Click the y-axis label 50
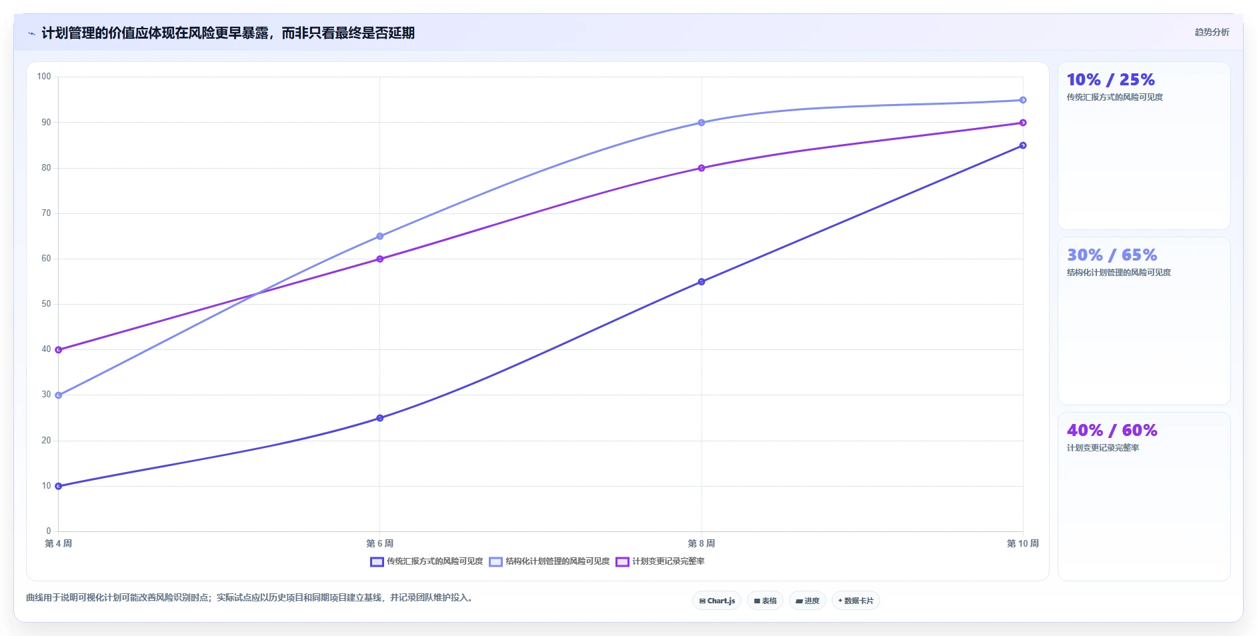This screenshot has height=636, width=1257. 46,304
